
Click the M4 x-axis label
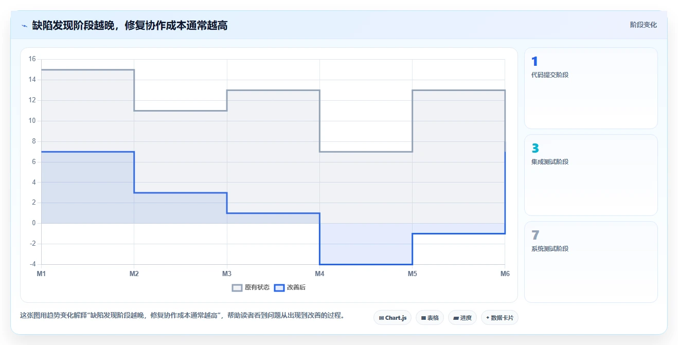[x=319, y=274]
